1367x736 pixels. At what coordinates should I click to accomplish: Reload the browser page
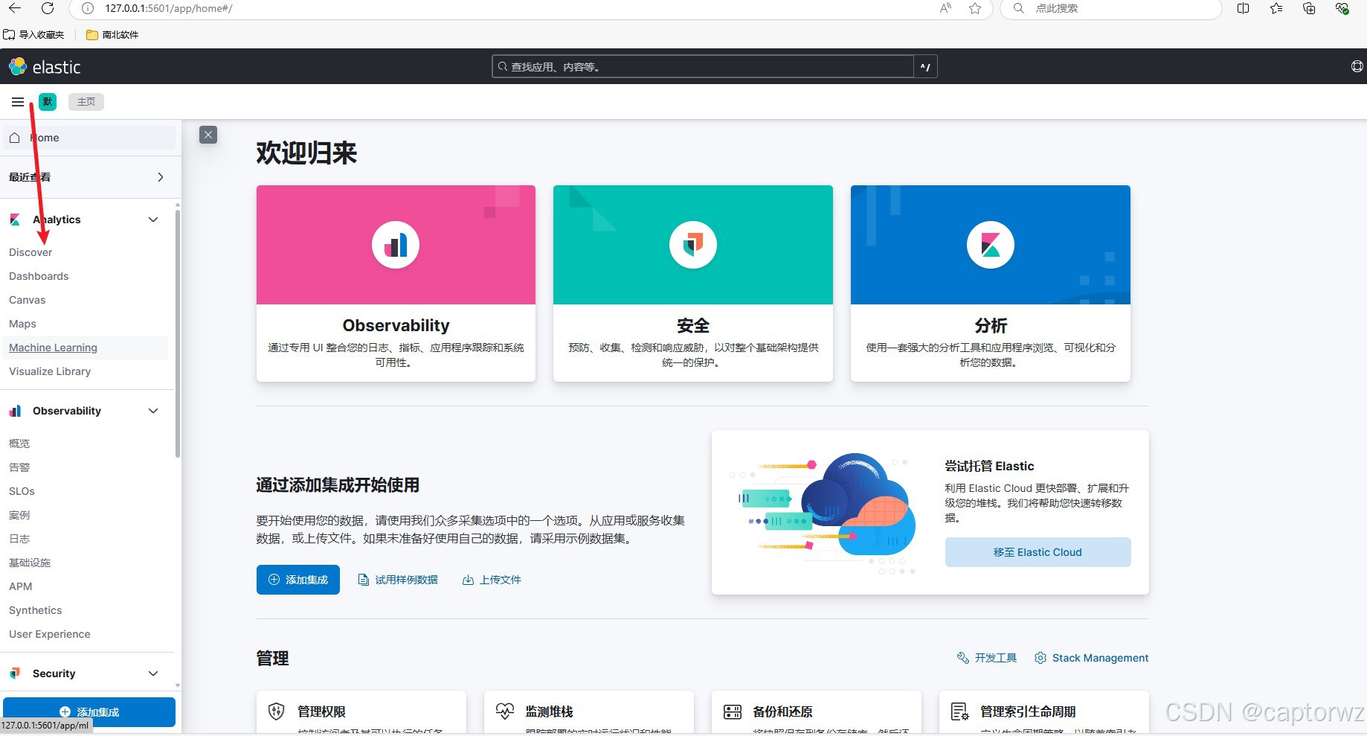coord(48,8)
